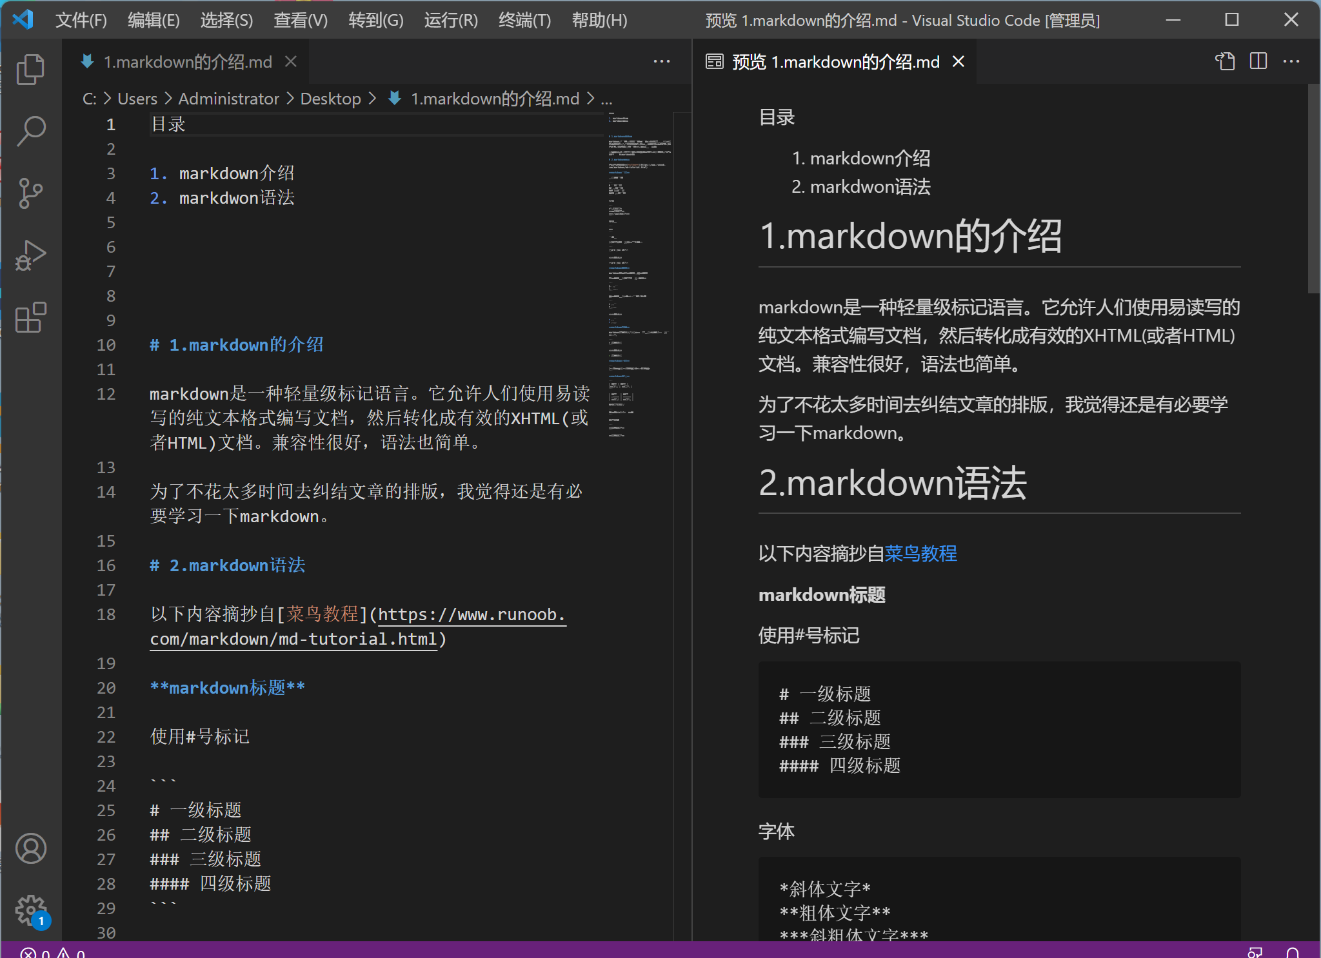Select the 预览 1.markdown的介绍.md preview tab

835,61
